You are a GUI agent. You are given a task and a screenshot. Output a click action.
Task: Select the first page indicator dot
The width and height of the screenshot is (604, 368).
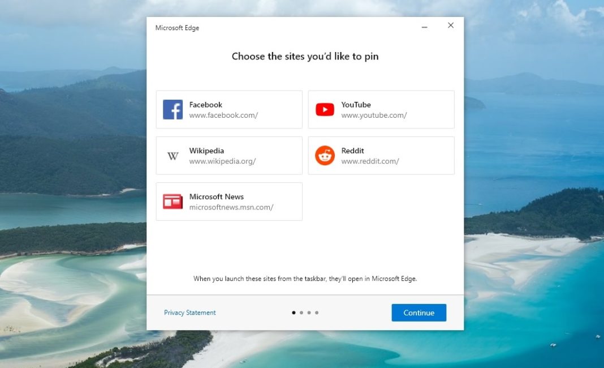click(x=294, y=312)
